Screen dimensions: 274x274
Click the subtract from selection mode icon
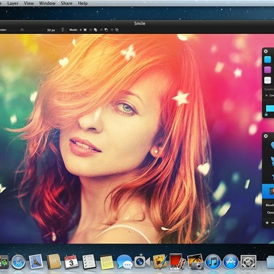(x=106, y=30)
